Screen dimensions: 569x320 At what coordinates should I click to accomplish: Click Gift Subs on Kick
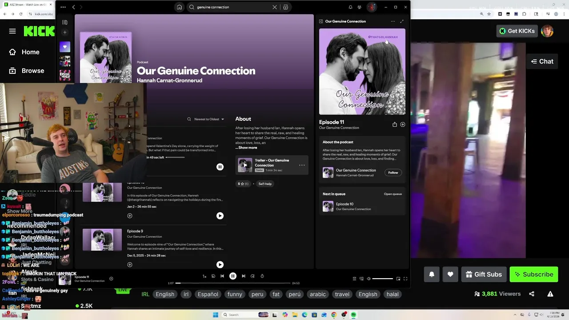[x=484, y=274]
